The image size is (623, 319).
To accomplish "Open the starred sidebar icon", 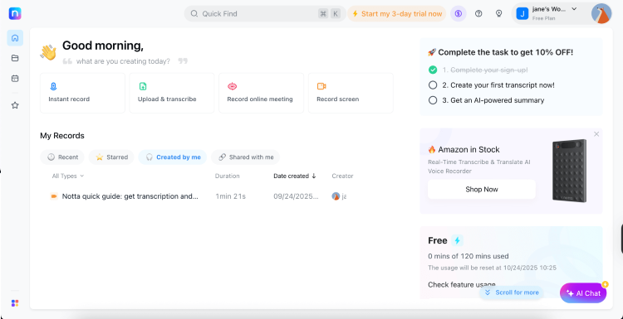I will pyautogui.click(x=15, y=105).
